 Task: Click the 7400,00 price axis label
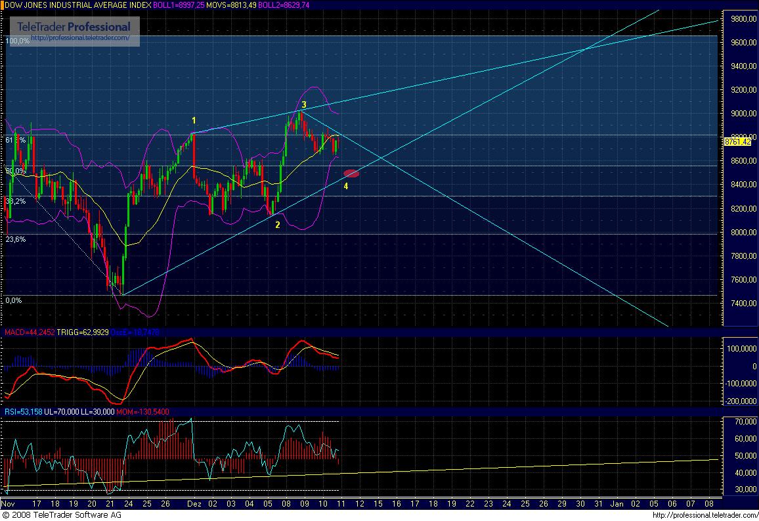coord(743,304)
